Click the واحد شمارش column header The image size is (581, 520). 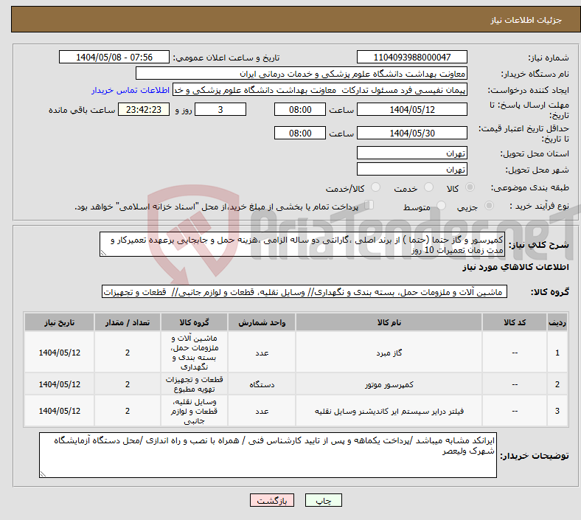click(262, 322)
